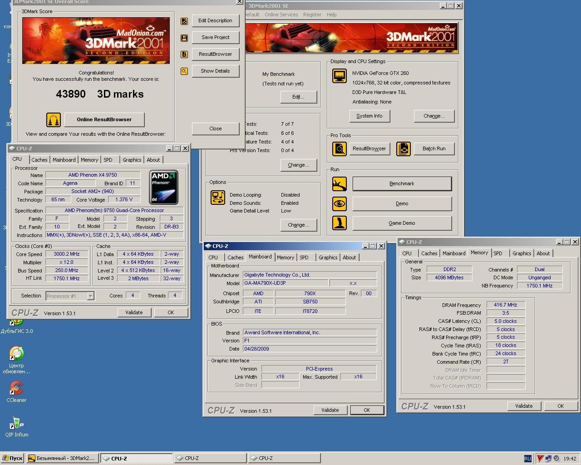
Task: Open Memory tab in Mainboard CPU-Z window
Action: [x=286, y=257]
